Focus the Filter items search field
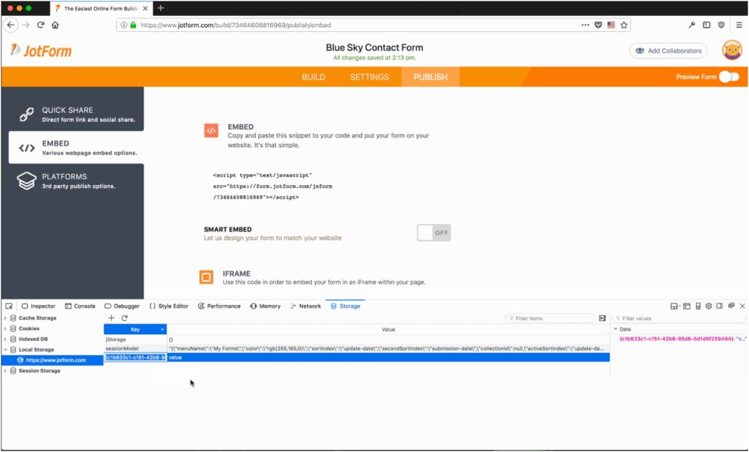749x452 pixels. 549,318
